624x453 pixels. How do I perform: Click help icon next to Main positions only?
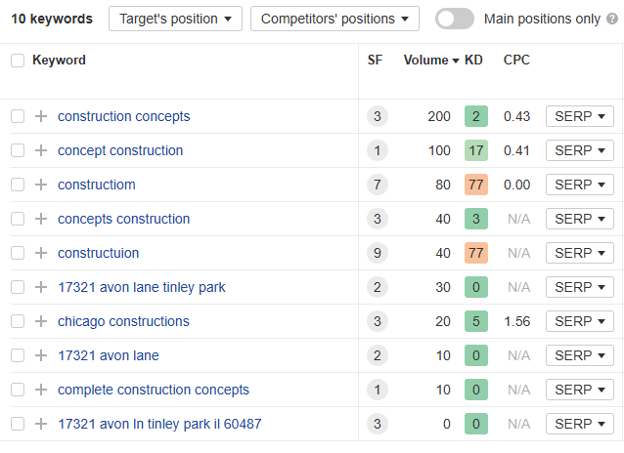click(610, 19)
